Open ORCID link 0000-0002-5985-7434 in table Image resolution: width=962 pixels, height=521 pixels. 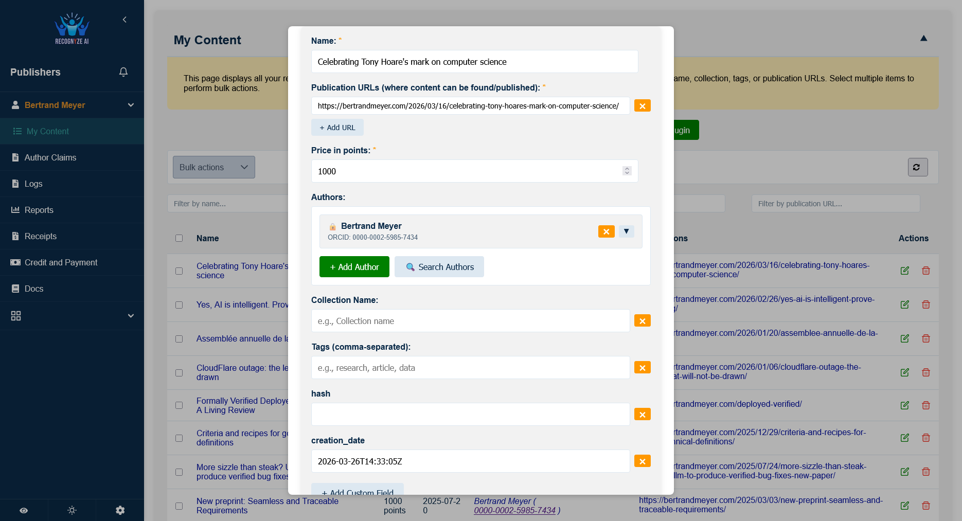[x=515, y=510]
